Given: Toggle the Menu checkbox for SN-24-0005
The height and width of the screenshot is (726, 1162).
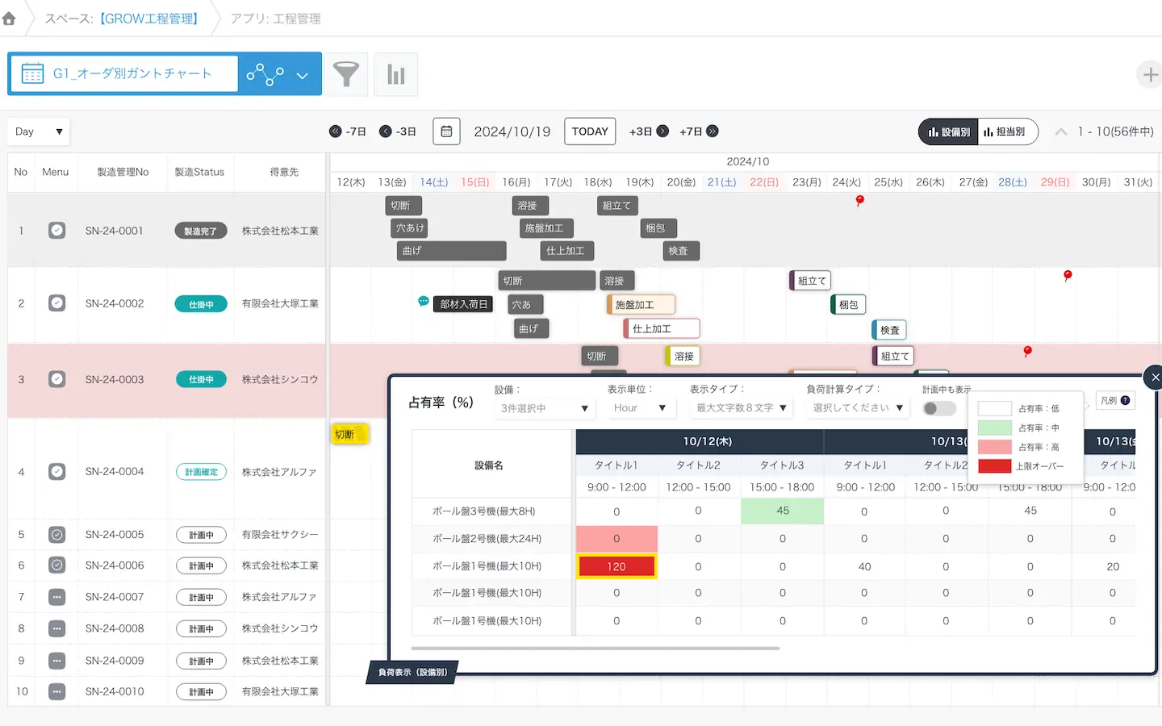Looking at the screenshot, I should point(56,534).
